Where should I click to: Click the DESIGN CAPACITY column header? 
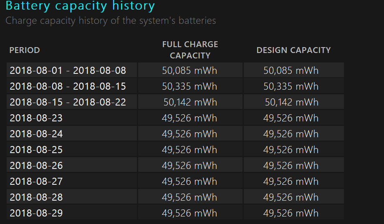293,50
